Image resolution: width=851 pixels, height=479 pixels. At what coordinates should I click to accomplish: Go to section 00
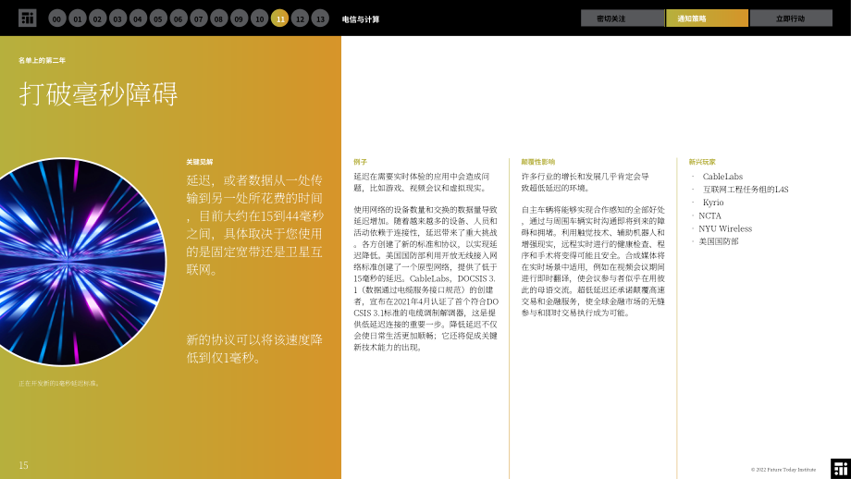pyautogui.click(x=57, y=18)
